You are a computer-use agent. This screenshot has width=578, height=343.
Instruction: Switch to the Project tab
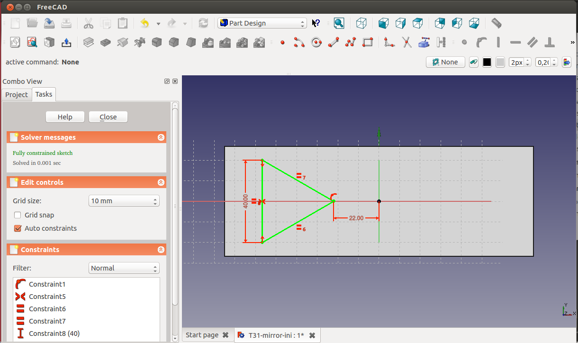click(x=17, y=95)
